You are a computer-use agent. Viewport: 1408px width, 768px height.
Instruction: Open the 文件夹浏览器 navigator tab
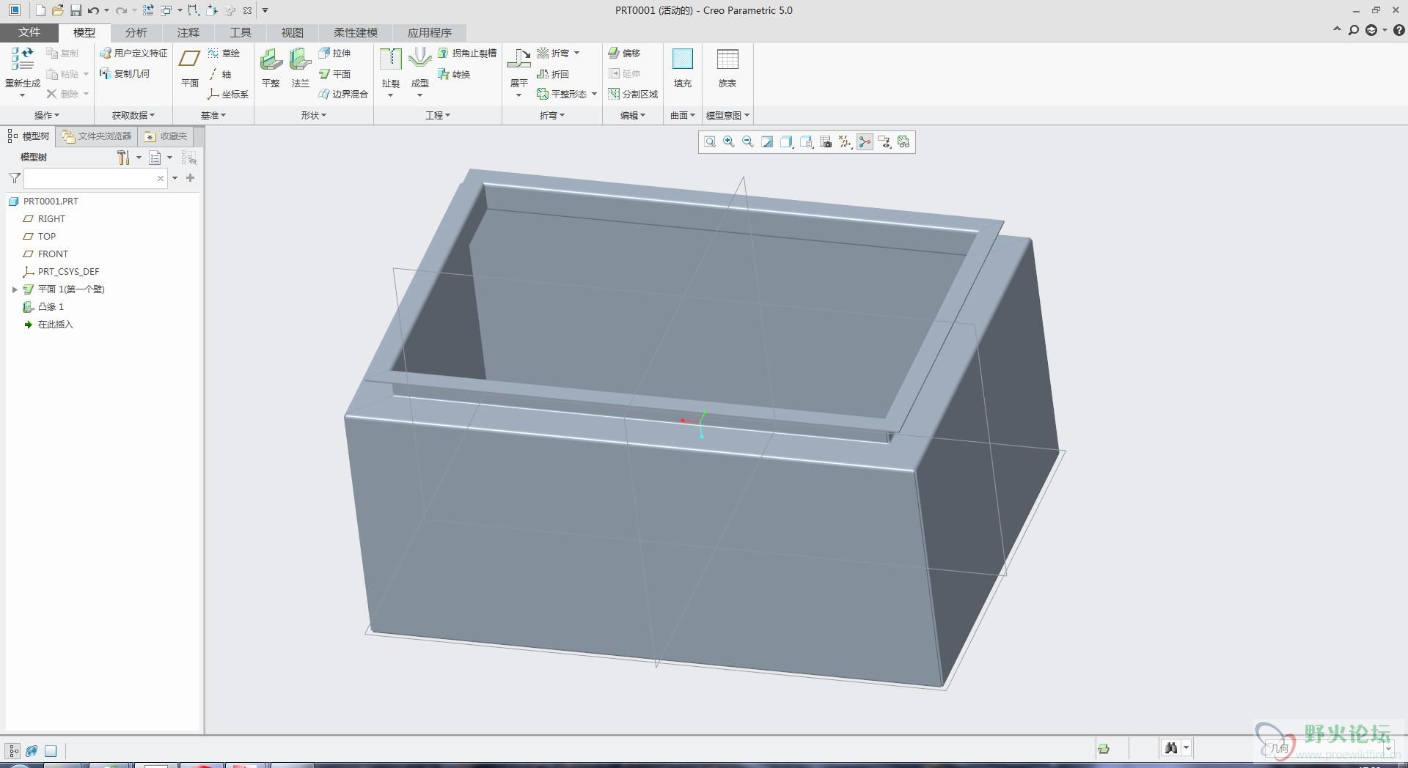(97, 136)
